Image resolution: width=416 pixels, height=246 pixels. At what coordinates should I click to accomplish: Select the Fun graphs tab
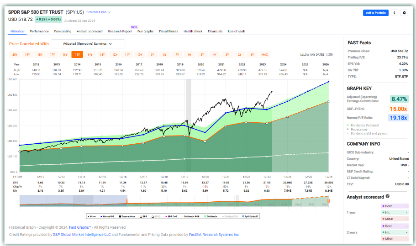145,31
